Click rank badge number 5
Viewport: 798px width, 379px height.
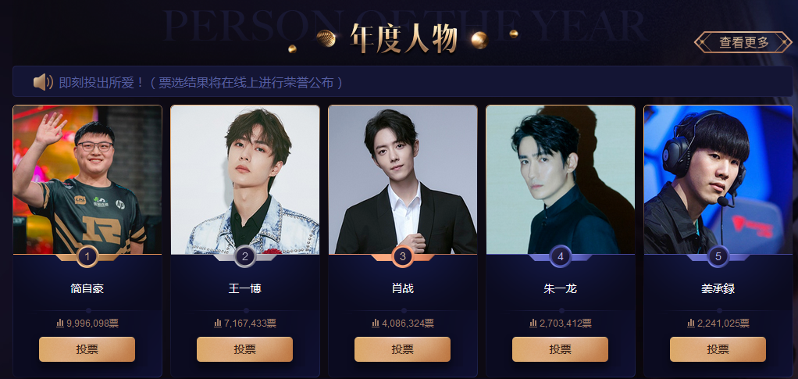[x=718, y=257]
